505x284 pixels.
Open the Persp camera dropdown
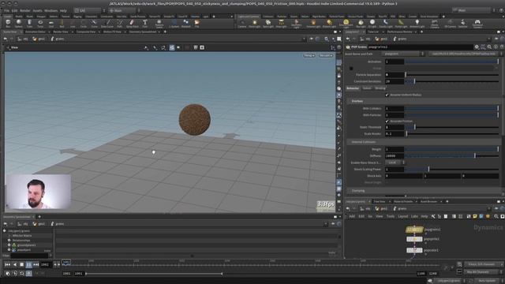coord(309,55)
